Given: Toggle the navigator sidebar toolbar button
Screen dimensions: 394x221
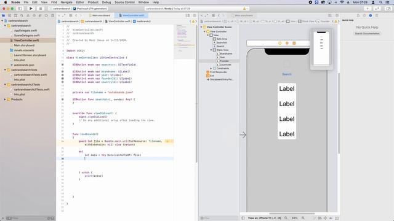Looking at the screenshot, I should (x=20, y=9).
